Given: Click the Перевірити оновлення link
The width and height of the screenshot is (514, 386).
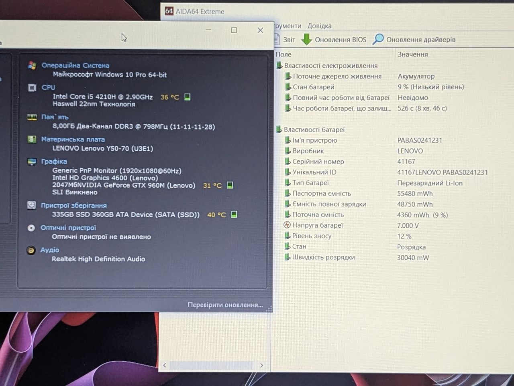Looking at the screenshot, I should coord(225,305).
